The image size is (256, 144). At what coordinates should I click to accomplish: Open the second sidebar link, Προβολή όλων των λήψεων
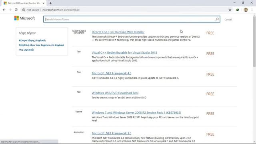tap(41, 45)
